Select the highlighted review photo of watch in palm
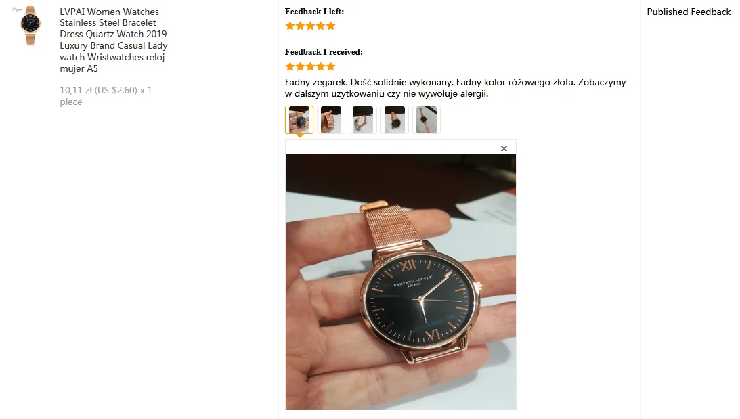 [299, 120]
